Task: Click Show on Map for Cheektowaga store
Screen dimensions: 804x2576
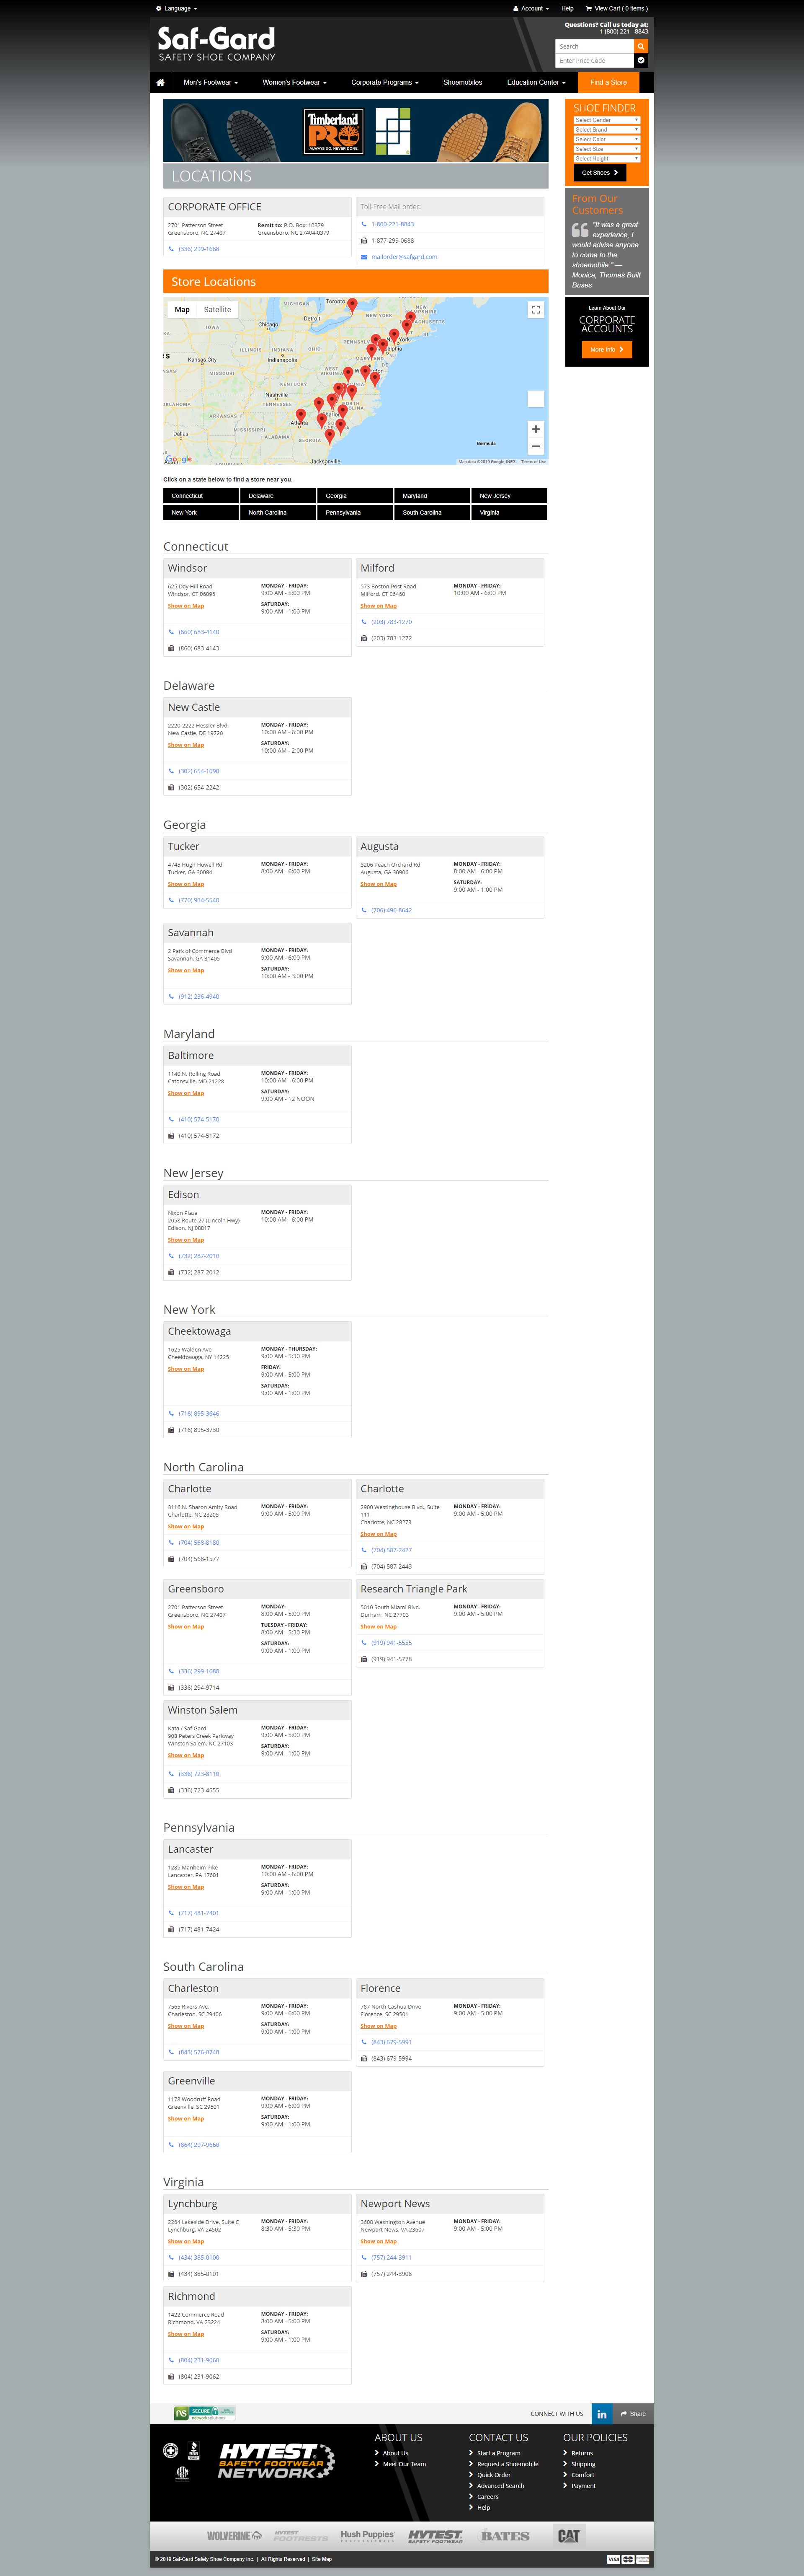Action: click(186, 1369)
